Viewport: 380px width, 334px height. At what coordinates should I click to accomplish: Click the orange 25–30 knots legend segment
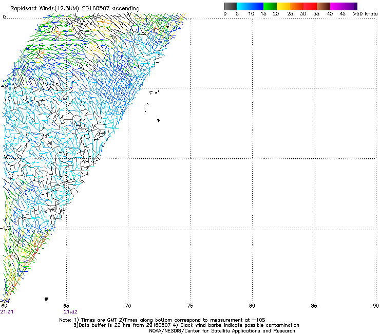tap(297, 6)
